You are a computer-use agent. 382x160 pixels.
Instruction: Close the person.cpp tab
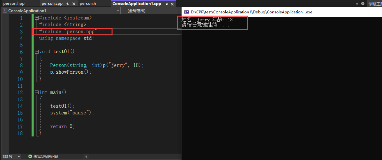(x=74, y=4)
